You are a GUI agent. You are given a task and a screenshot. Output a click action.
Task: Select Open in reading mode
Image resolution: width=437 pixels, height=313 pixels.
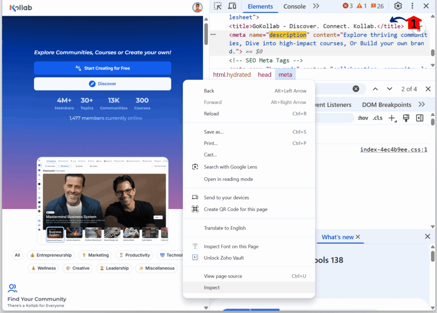(x=249, y=179)
